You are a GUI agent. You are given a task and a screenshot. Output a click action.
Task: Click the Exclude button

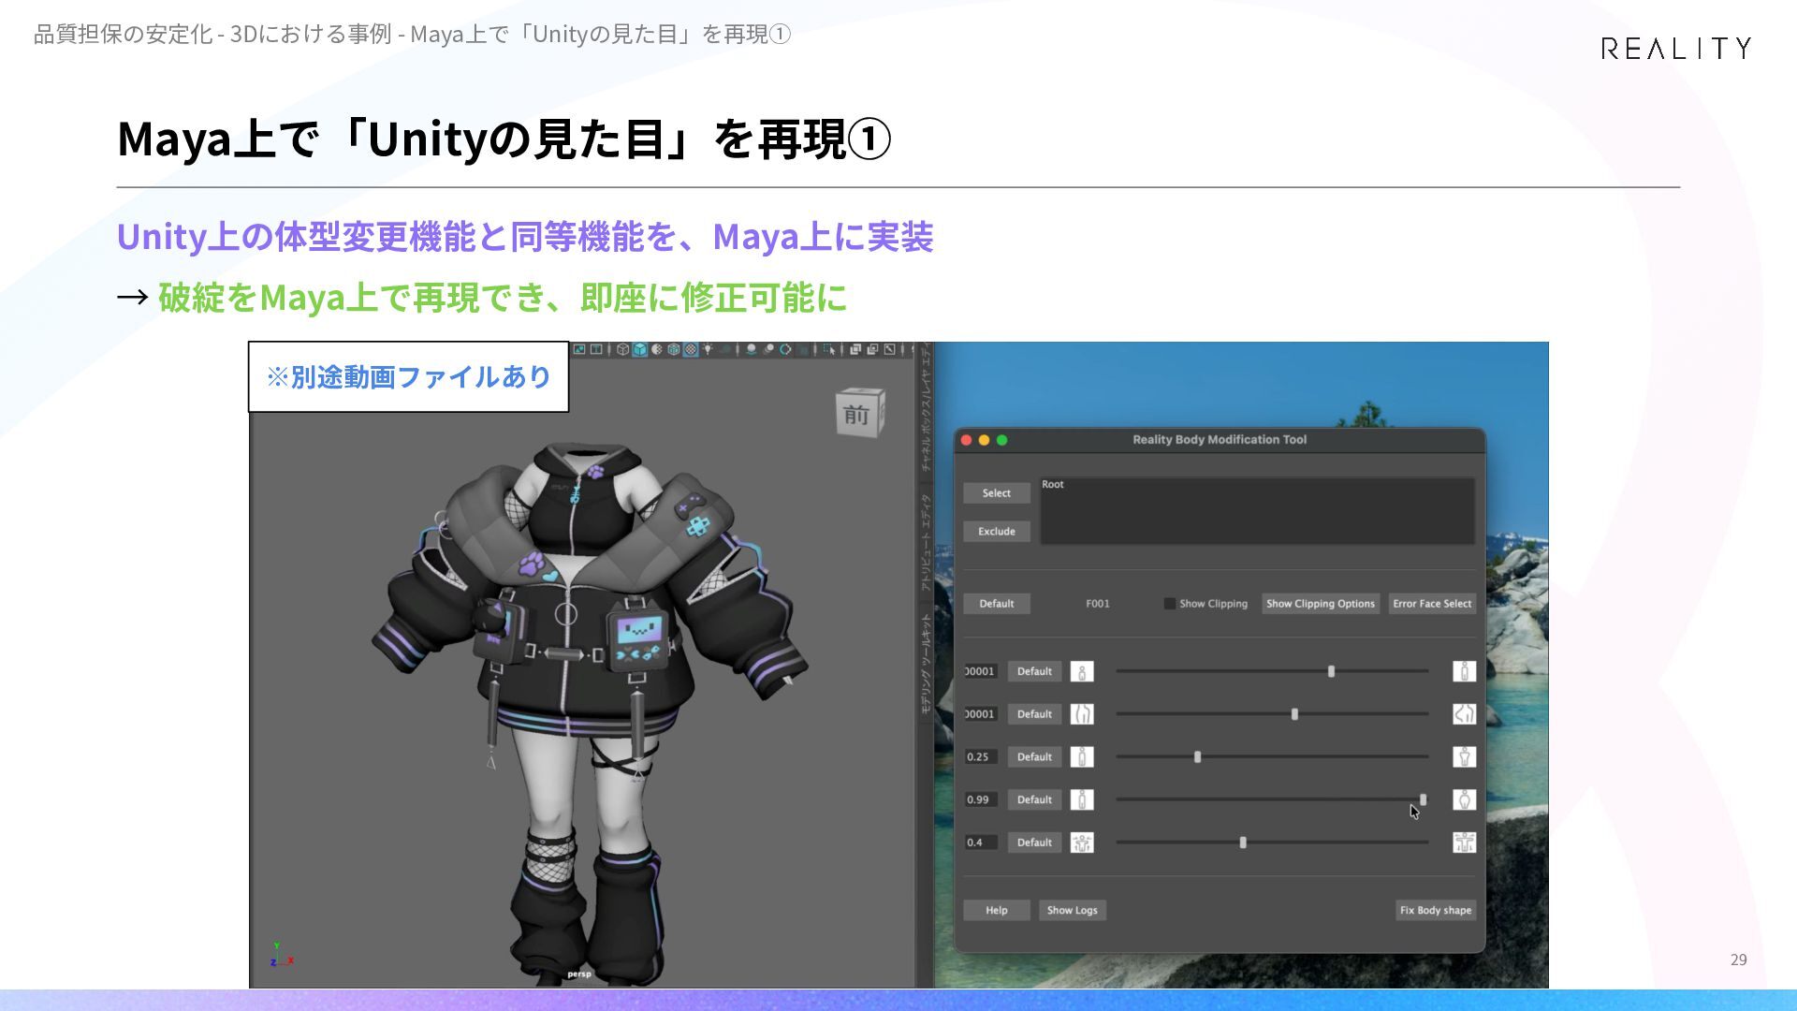997,532
